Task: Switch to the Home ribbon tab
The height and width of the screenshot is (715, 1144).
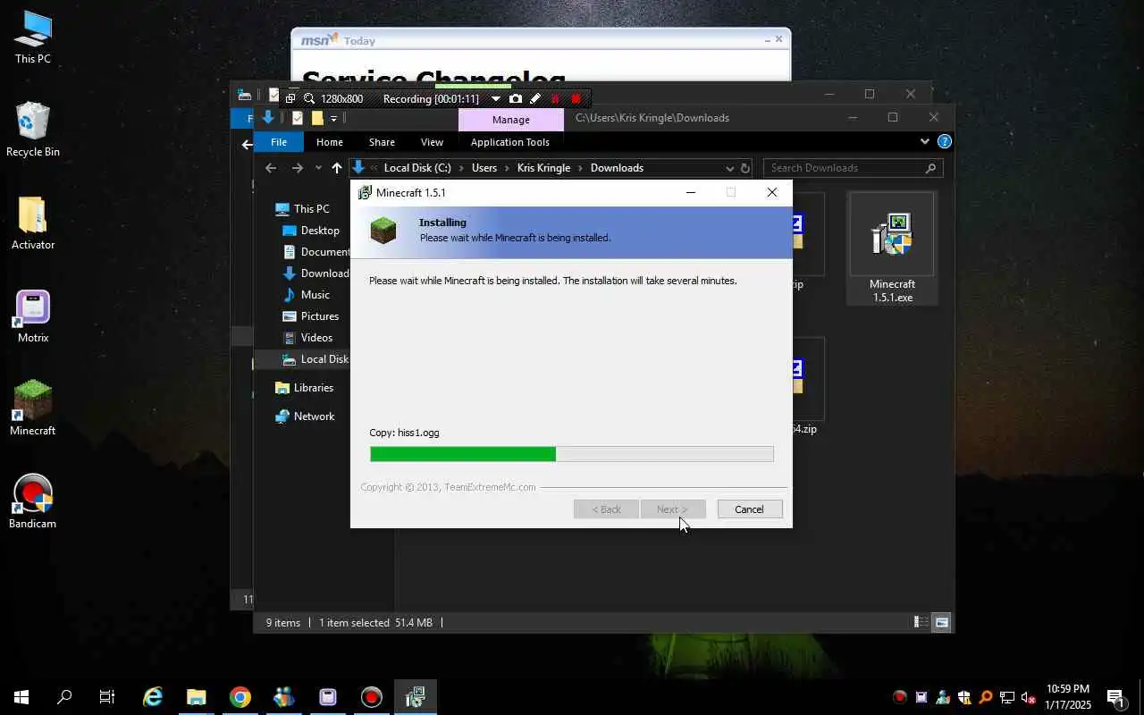Action: pos(329,142)
